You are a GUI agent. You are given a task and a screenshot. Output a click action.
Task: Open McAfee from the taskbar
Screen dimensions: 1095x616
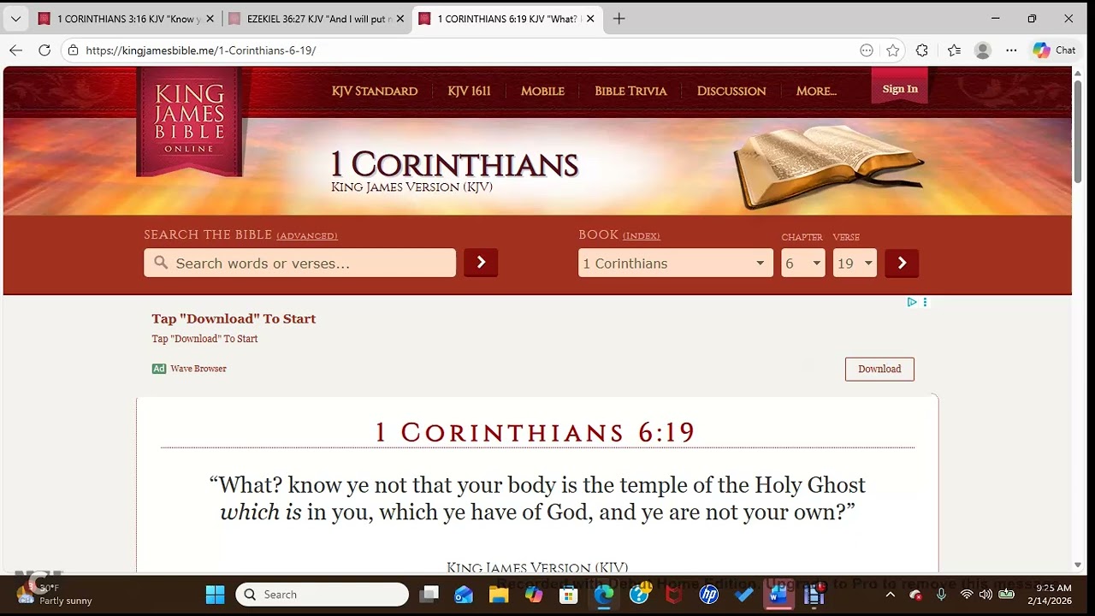[x=674, y=595]
